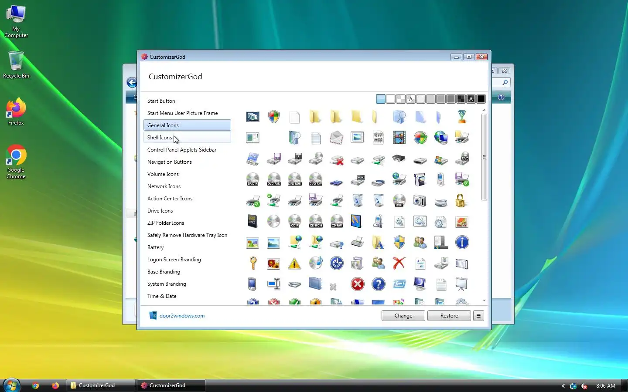Select the globe with monitor icon

click(x=441, y=138)
